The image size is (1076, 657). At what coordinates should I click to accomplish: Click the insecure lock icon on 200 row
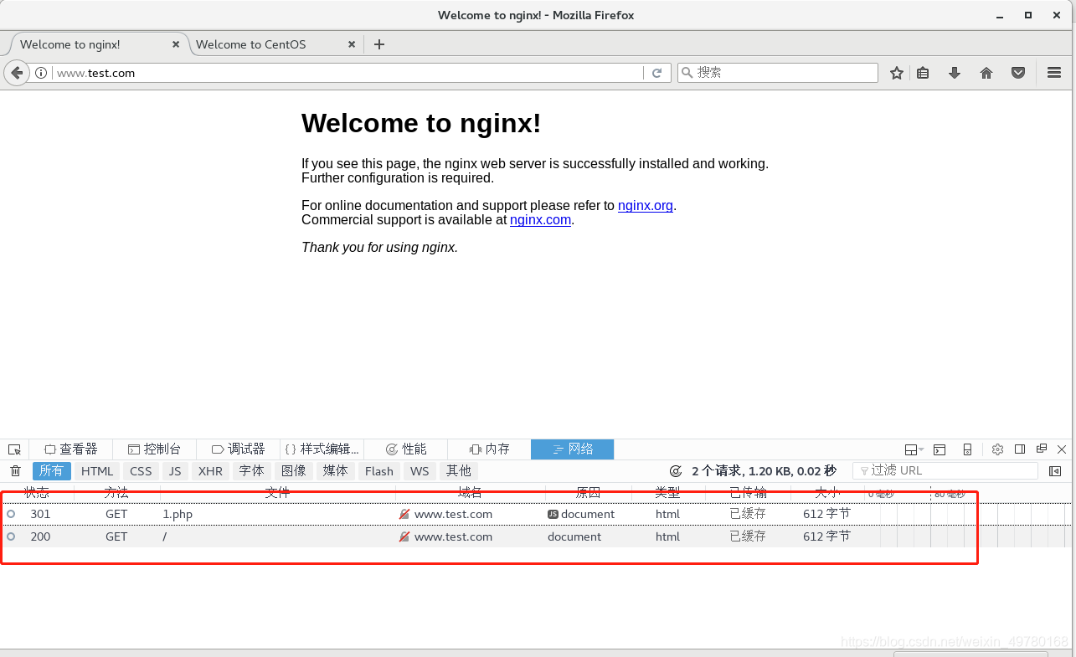404,536
